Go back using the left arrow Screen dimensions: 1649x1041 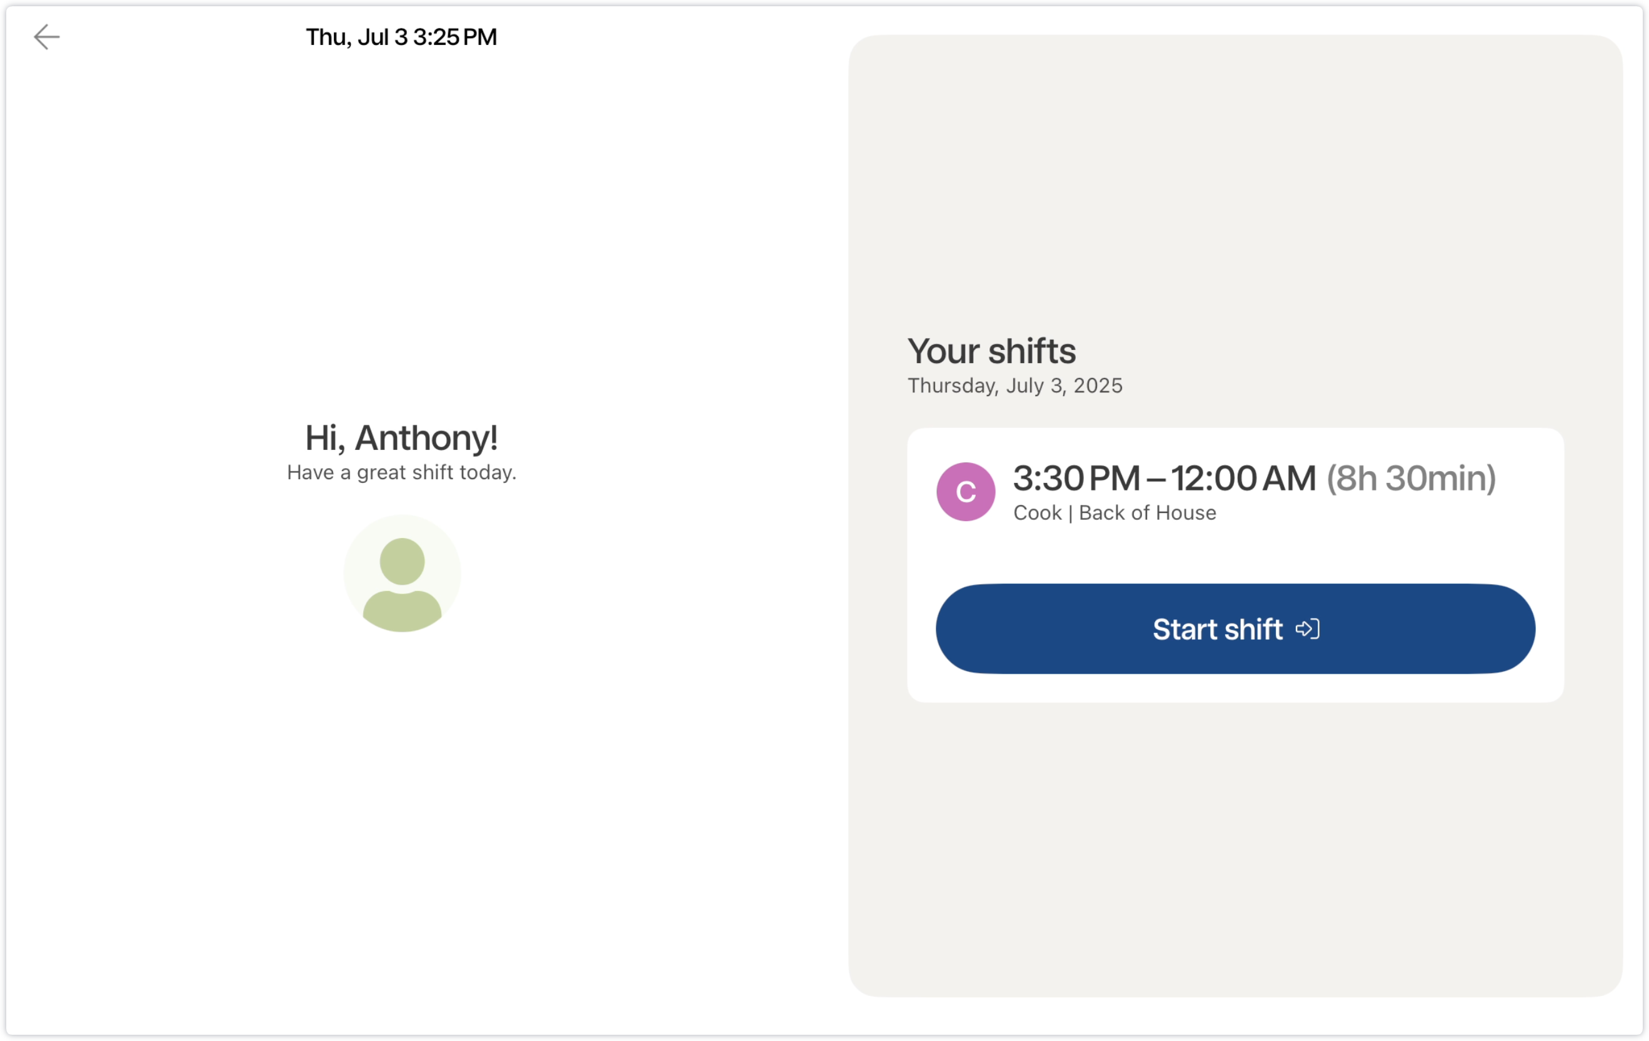tap(46, 37)
